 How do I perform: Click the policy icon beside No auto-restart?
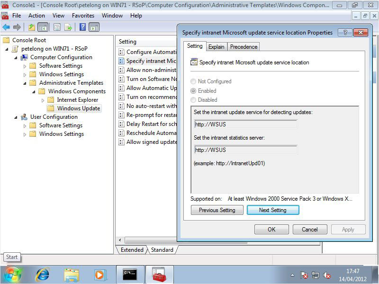click(x=122, y=106)
